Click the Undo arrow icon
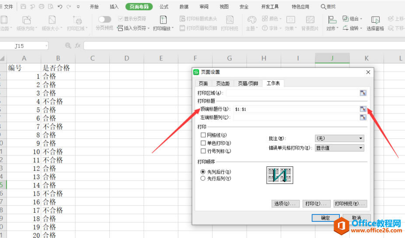 point(60,7)
